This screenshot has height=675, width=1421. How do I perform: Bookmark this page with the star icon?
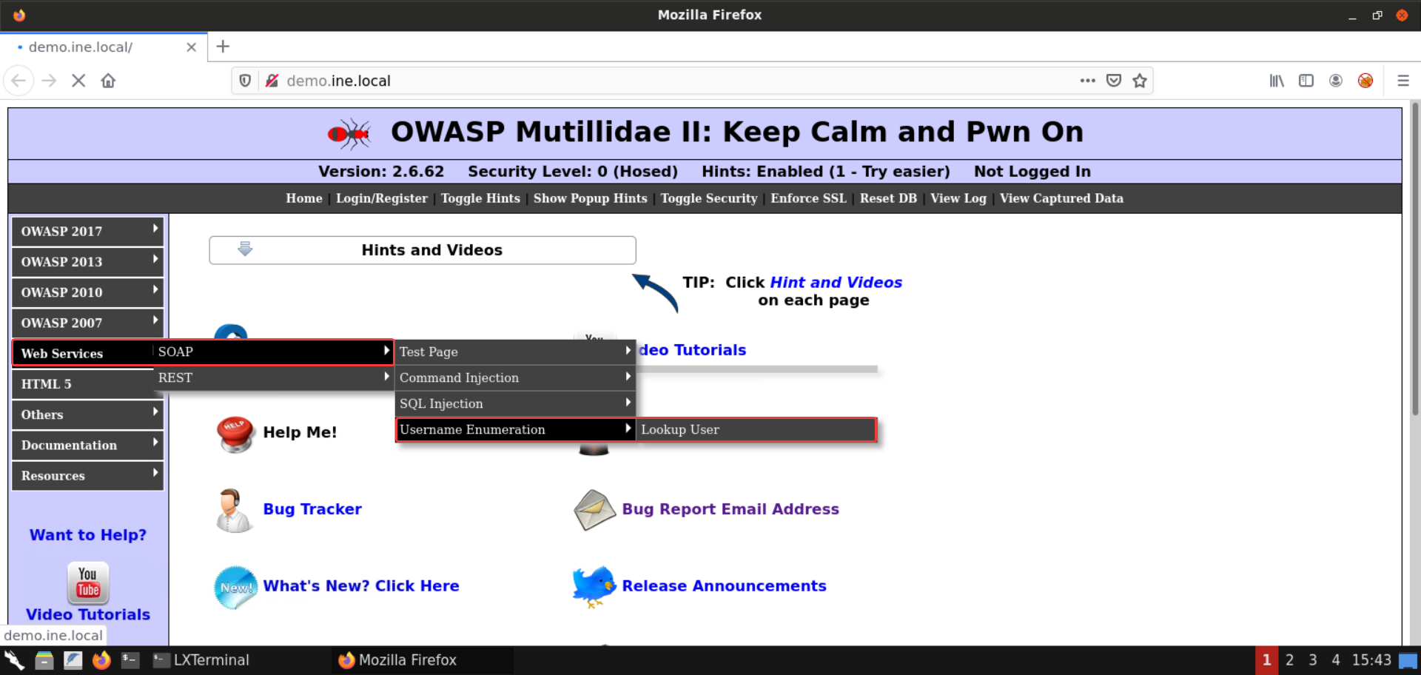[1140, 81]
